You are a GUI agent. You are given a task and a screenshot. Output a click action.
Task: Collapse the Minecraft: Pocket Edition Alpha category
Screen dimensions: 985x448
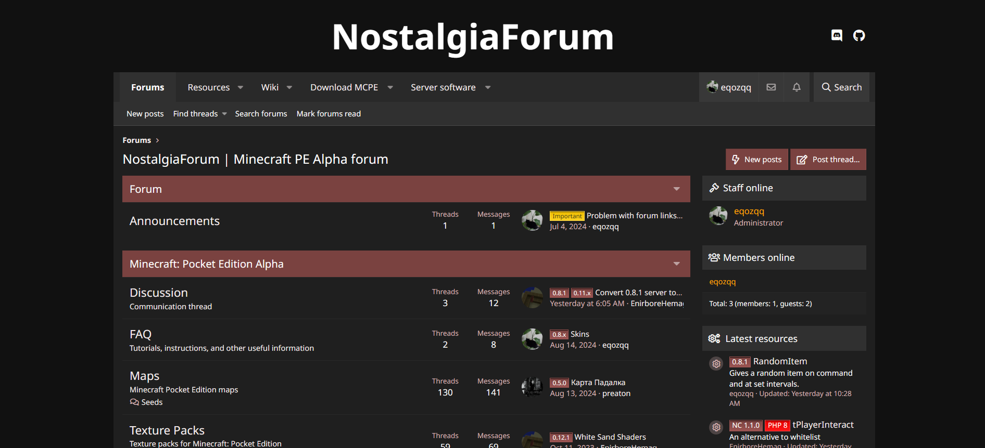(676, 264)
